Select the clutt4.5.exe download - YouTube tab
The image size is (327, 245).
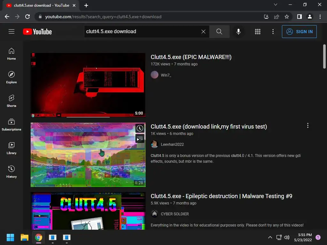pyautogui.click(x=41, y=5)
